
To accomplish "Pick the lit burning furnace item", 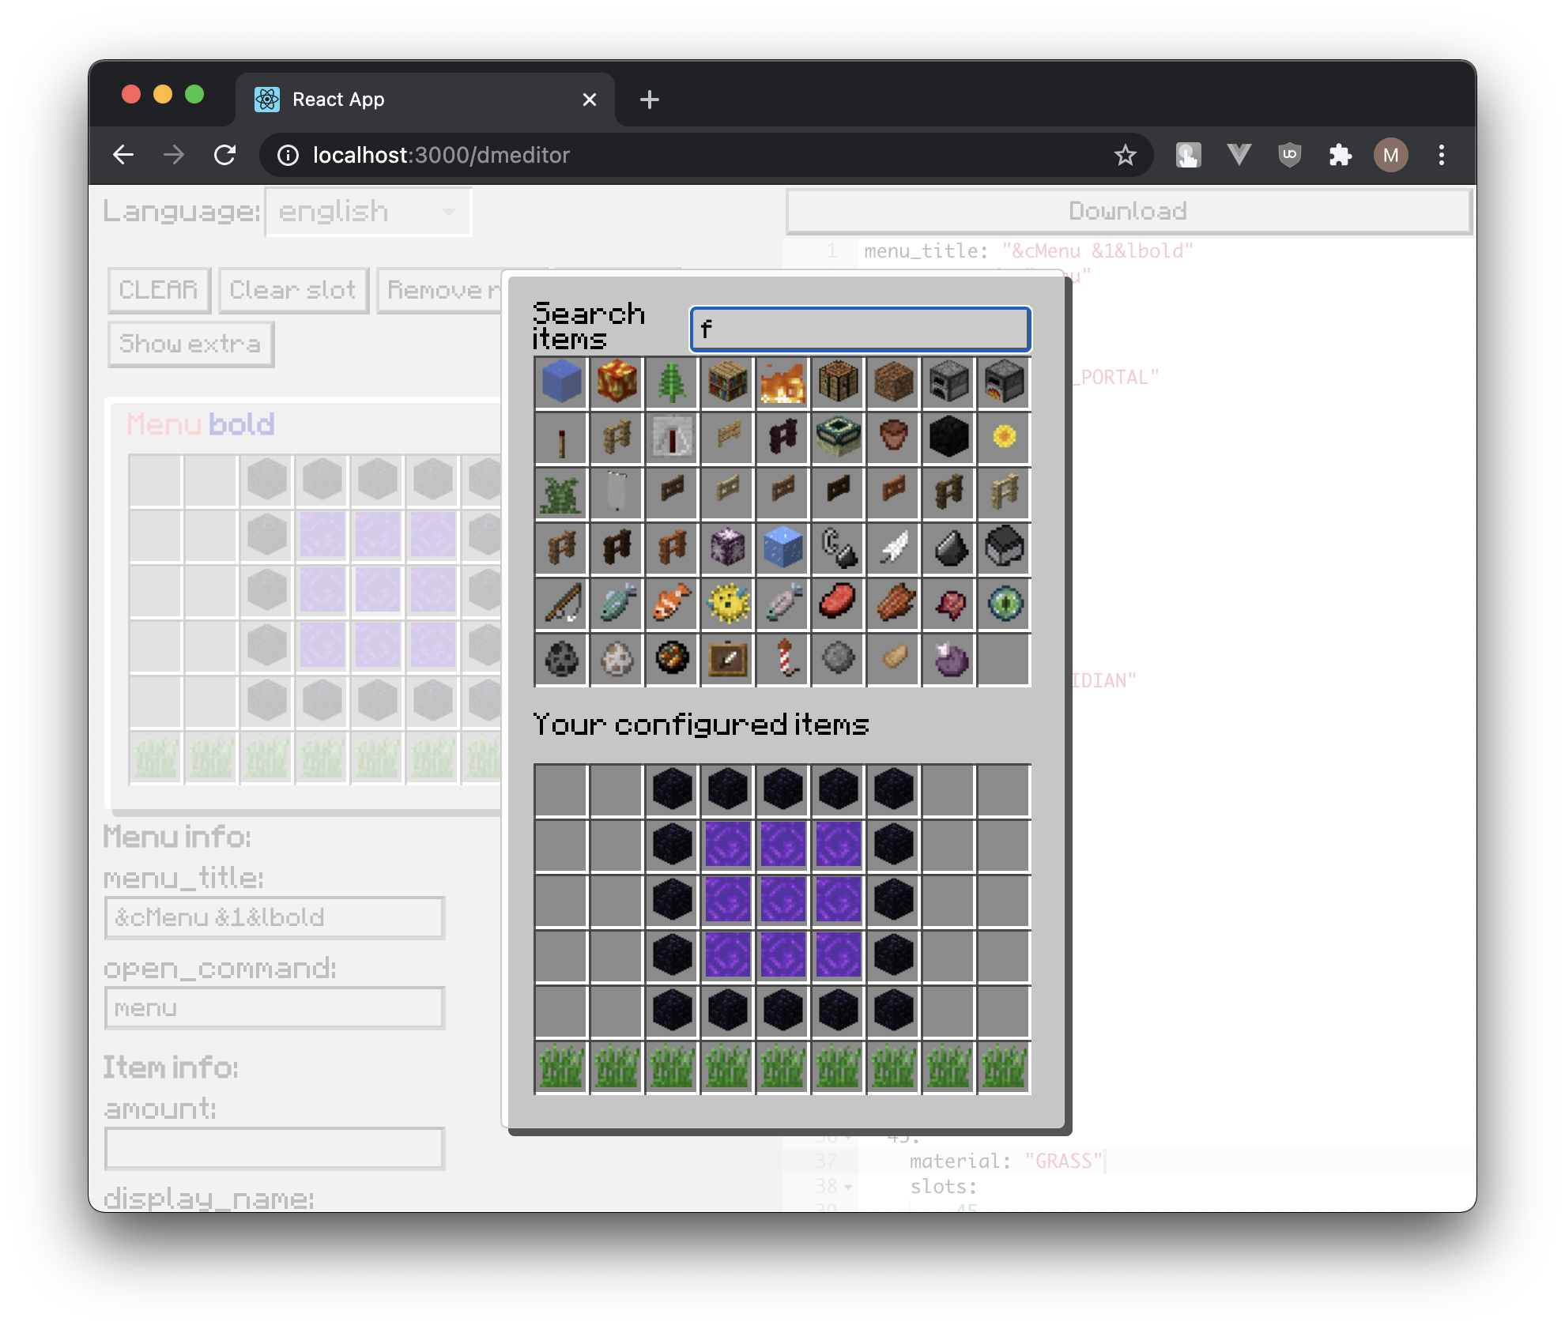I will click(1004, 382).
